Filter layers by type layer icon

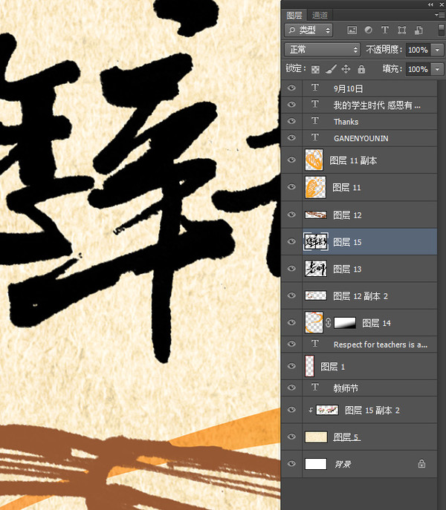(385, 30)
